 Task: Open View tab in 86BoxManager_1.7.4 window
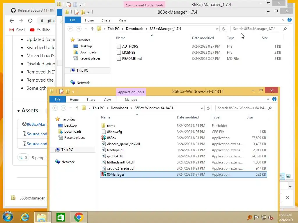click(123, 20)
